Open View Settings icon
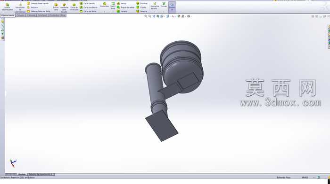The height and width of the screenshot is (184, 330). [x=189, y=16]
